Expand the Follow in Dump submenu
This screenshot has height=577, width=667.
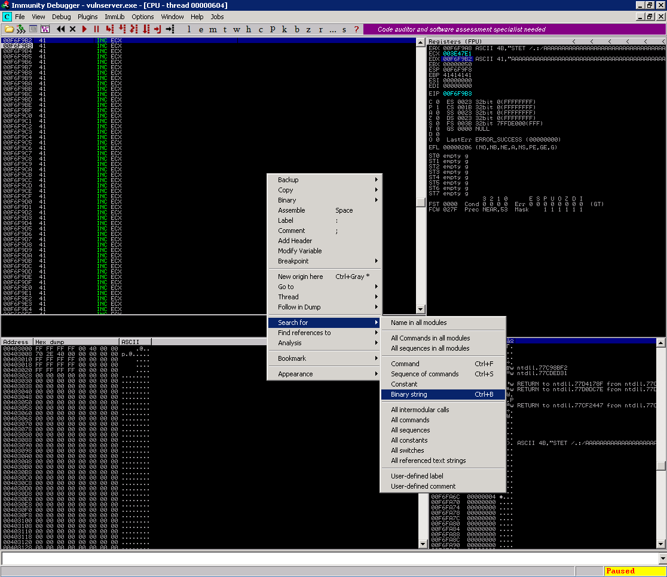[325, 307]
